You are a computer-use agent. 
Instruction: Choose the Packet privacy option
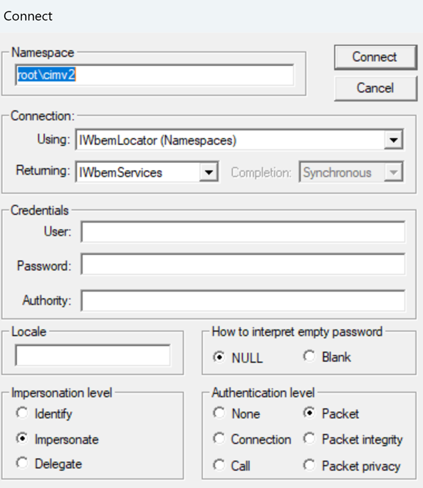[x=352, y=465]
